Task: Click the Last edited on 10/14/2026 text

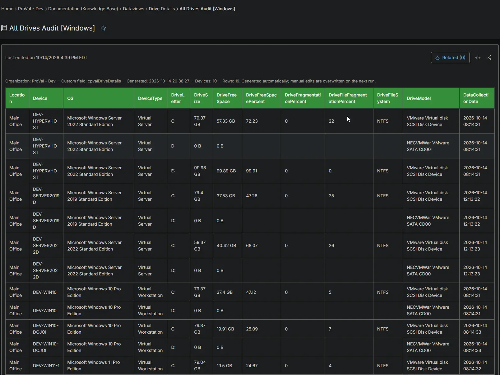Action: [46, 58]
